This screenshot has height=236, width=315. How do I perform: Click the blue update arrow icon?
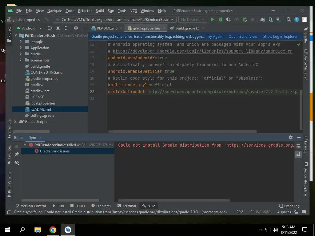[297, 19]
